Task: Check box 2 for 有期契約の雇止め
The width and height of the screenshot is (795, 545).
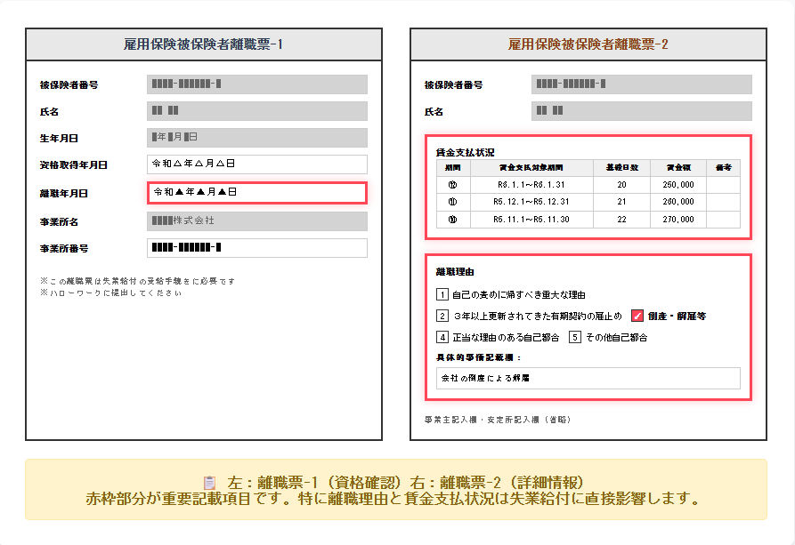Action: (442, 316)
